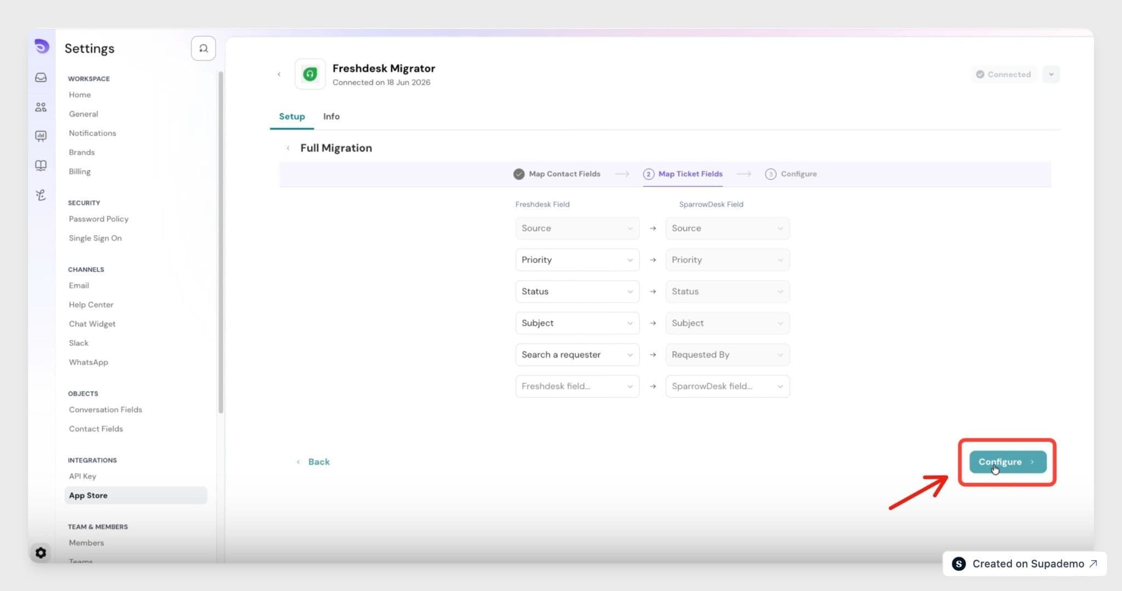This screenshot has height=591, width=1122.
Task: Open the knowledge base book icon
Action: pyautogui.click(x=41, y=165)
